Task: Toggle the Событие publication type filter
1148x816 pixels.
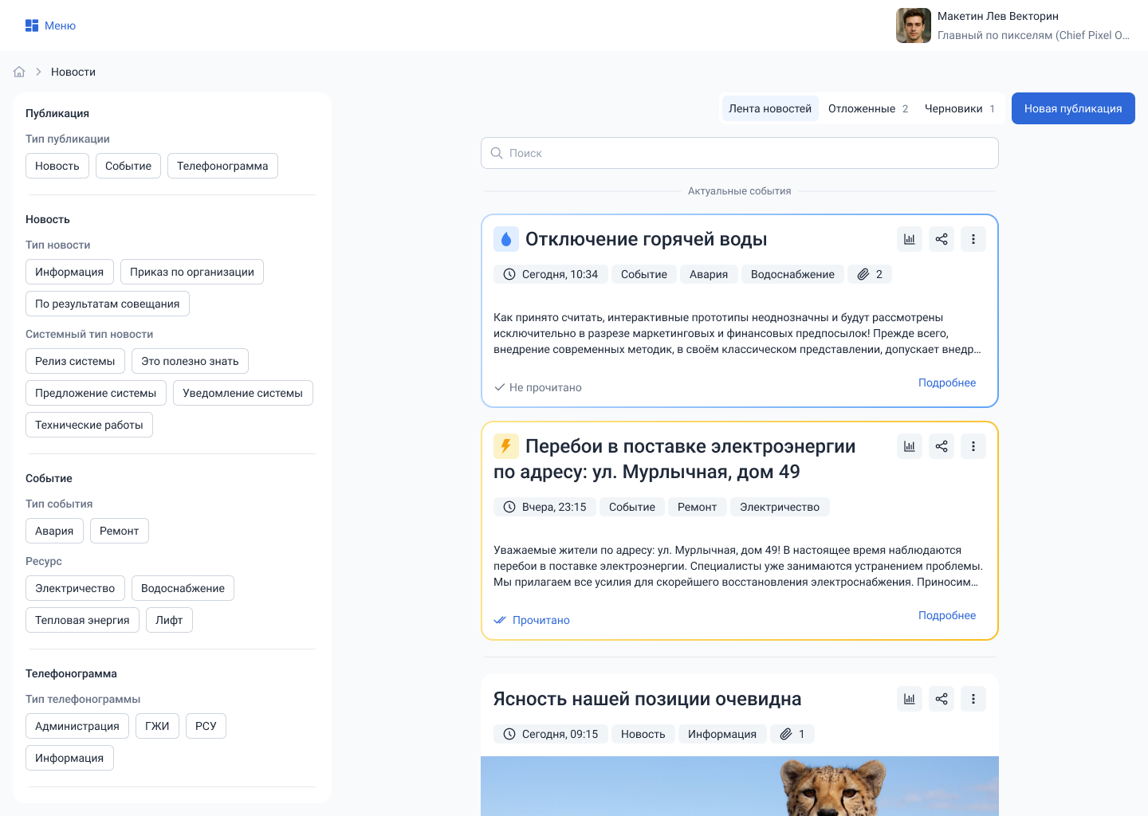Action: pyautogui.click(x=128, y=166)
